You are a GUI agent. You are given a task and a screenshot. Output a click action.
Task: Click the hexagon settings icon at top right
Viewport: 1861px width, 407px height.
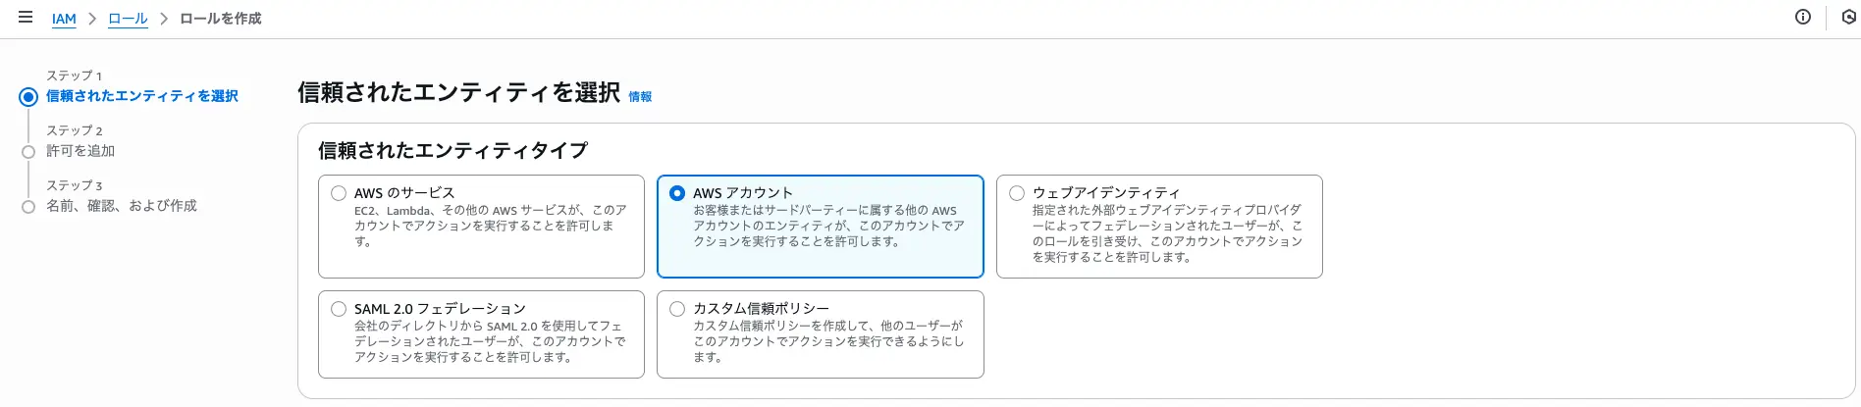tap(1849, 17)
